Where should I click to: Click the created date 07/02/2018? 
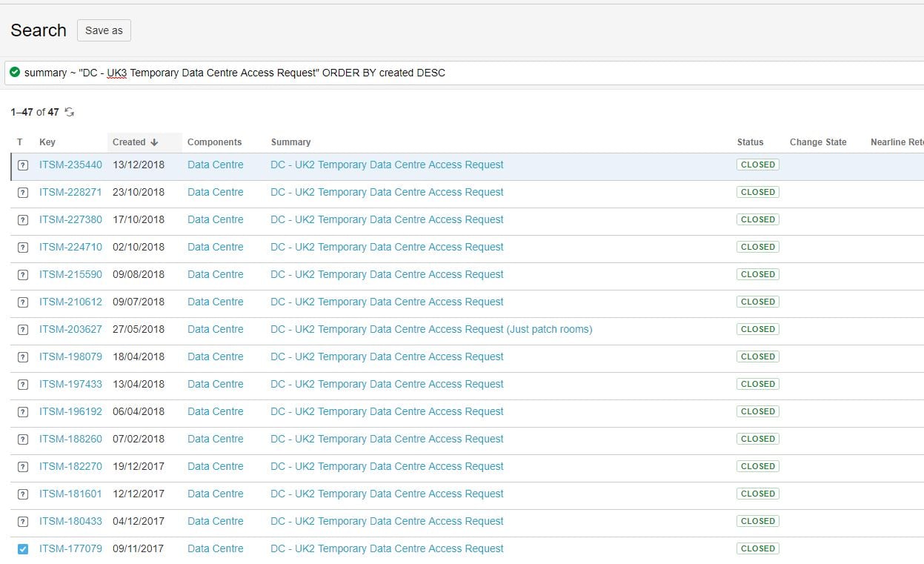click(139, 439)
